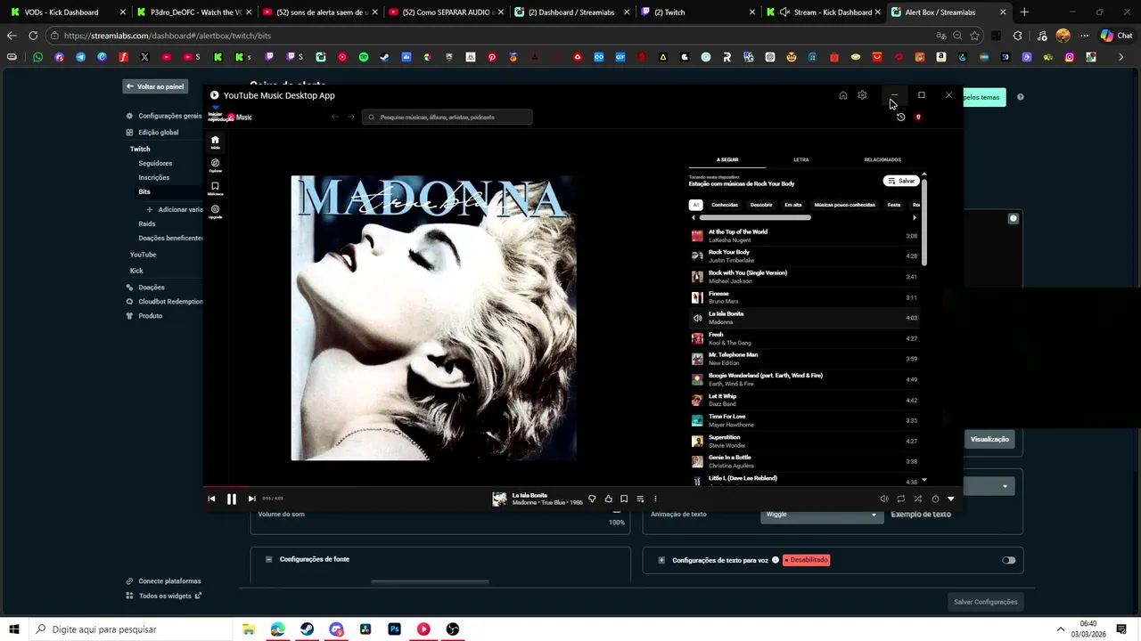
Task: Click the Salvar Configurações button
Action: tap(985, 602)
